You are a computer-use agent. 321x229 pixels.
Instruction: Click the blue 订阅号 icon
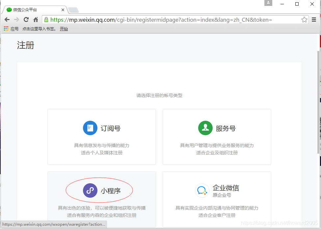pyautogui.click(x=90, y=128)
